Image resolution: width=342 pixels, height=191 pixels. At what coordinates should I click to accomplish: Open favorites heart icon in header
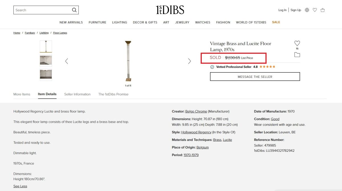[x=315, y=10]
